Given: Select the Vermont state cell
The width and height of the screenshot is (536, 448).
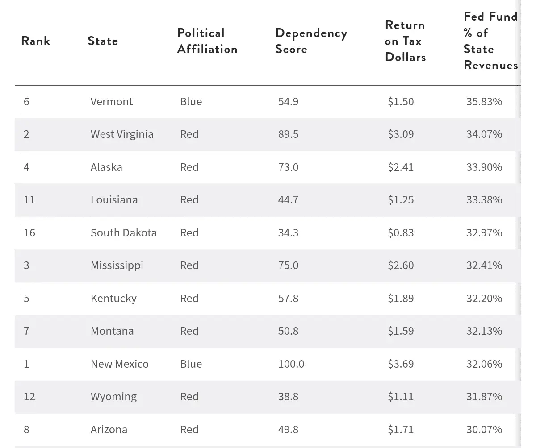Looking at the screenshot, I should pos(112,102).
